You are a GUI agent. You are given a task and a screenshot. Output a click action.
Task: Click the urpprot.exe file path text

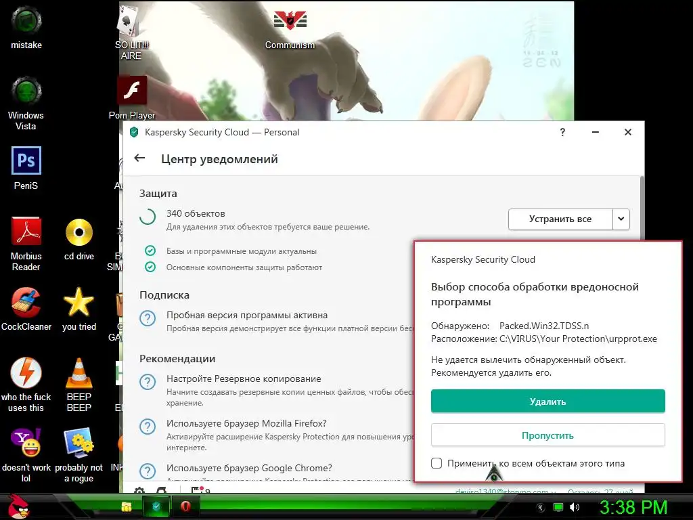click(578, 339)
